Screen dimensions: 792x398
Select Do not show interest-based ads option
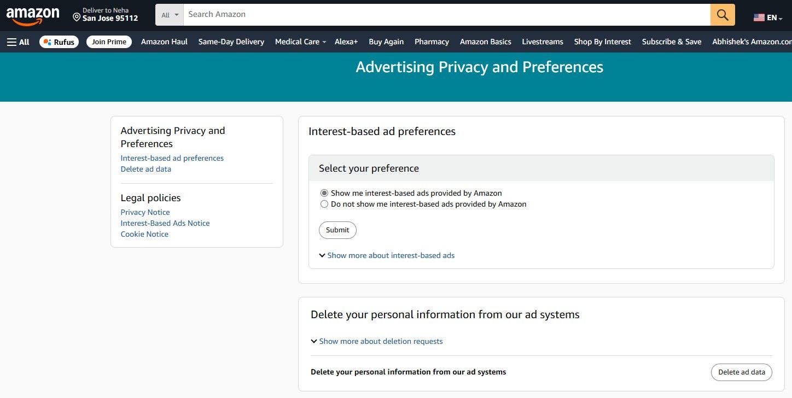324,204
